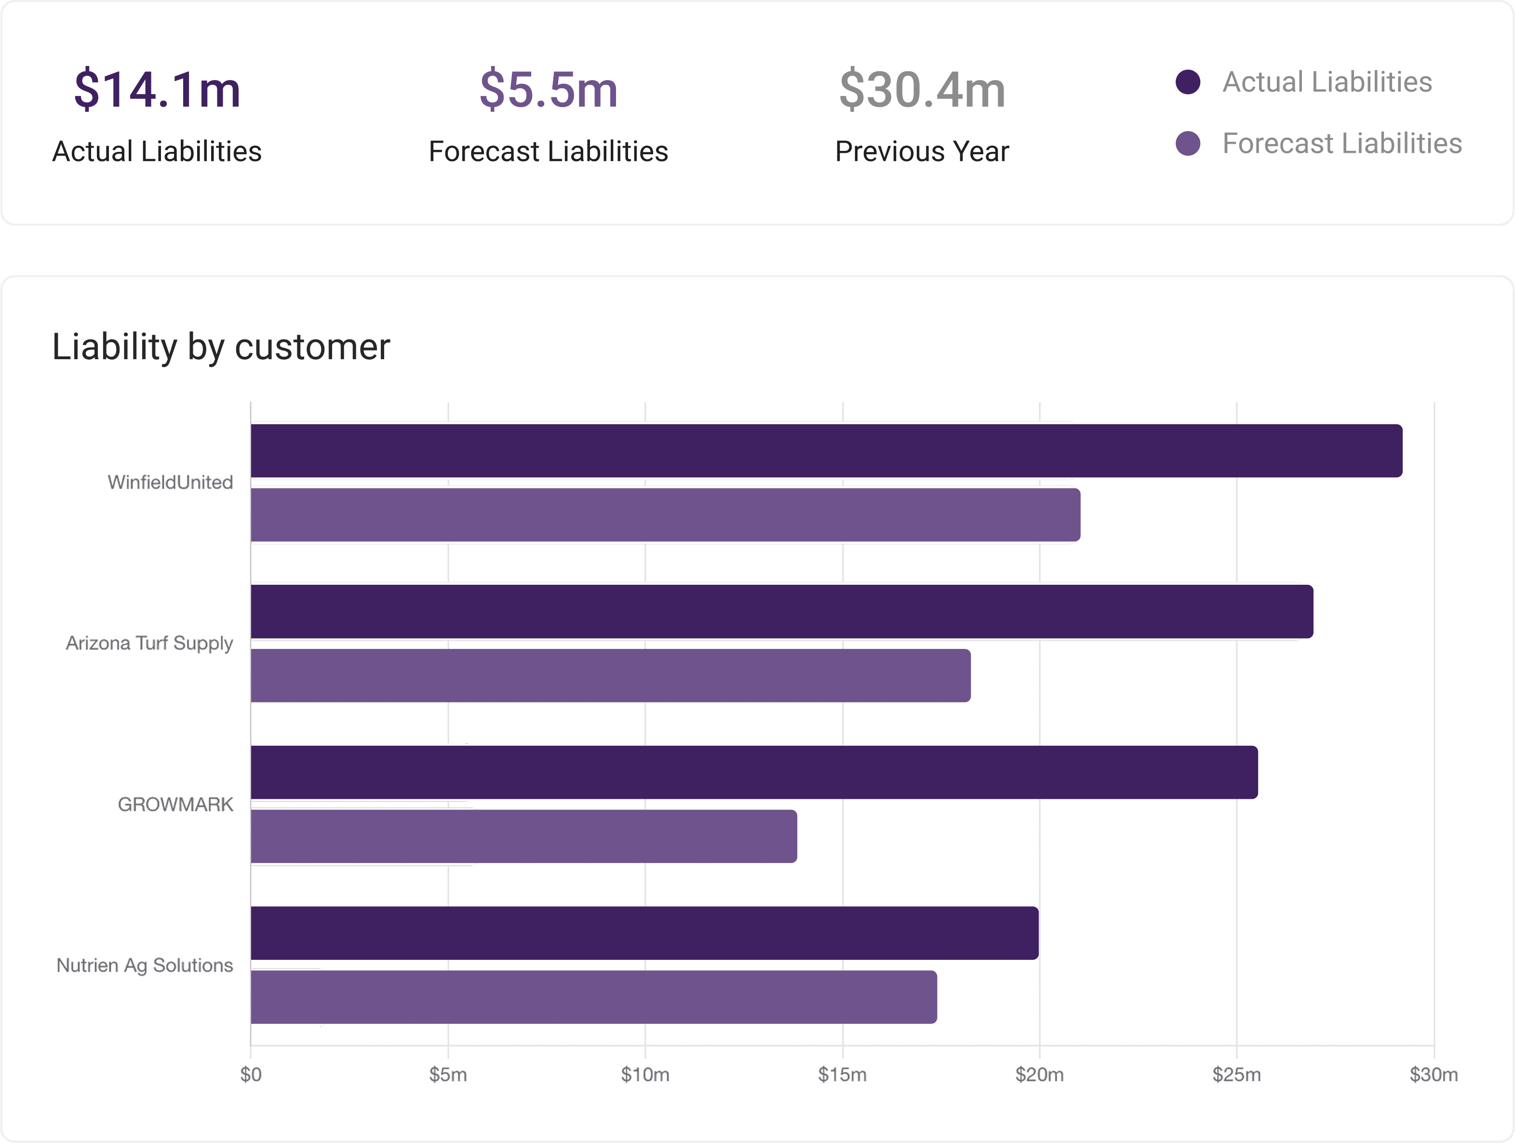Viewport: 1515px width, 1143px height.
Task: Click the $5.5m forecast liabilities figure
Action: [x=549, y=90]
